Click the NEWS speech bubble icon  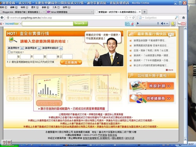pos(171,34)
